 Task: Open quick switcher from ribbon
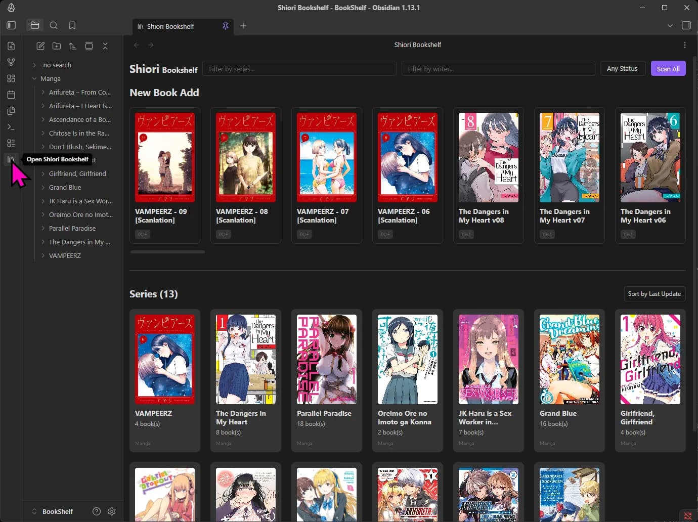pyautogui.click(x=11, y=46)
